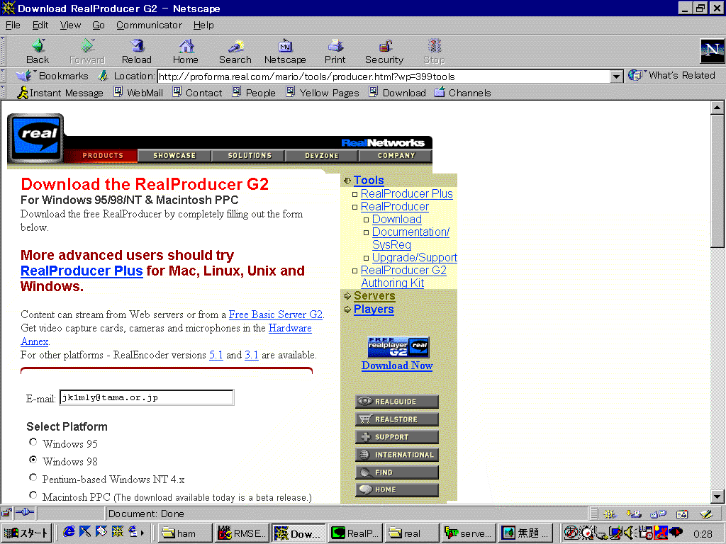The width and height of the screenshot is (726, 544).
Task: Open the Go menu
Action: click(x=98, y=25)
